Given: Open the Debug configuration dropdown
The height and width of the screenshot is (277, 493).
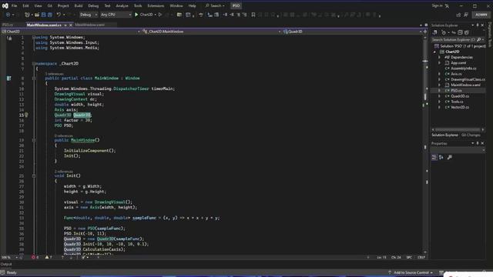Looking at the screenshot, I should click(88, 15).
